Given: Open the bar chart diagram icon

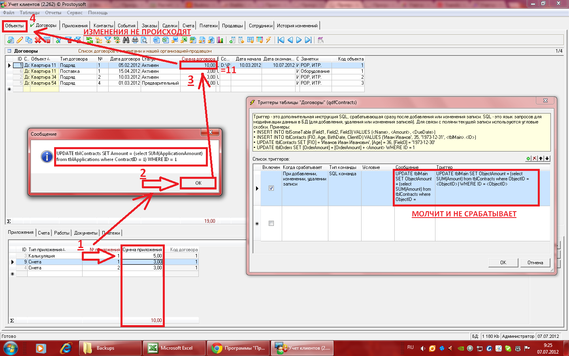Looking at the screenshot, I should coord(220,40).
